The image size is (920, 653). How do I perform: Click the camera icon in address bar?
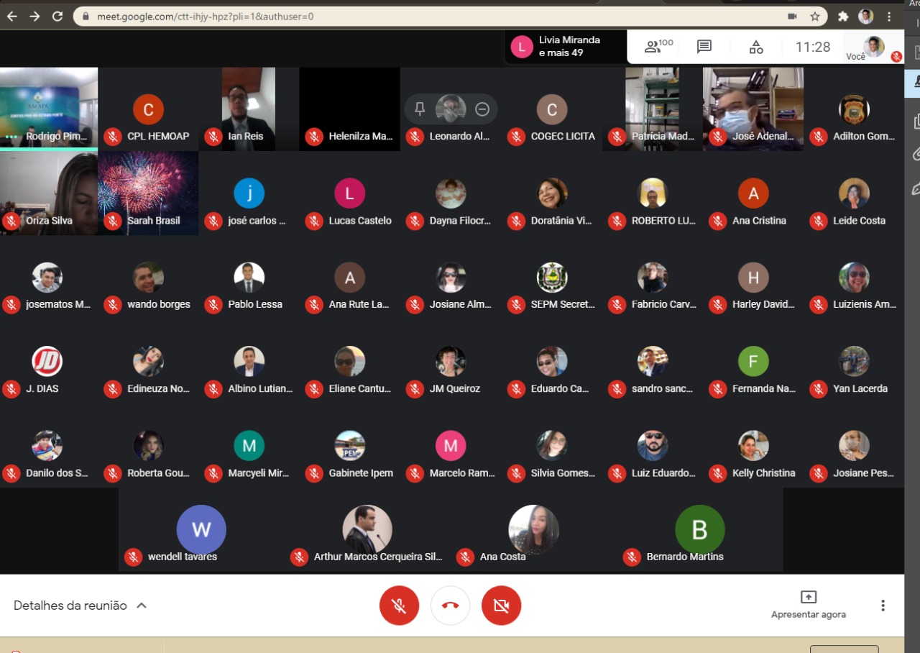[x=792, y=16]
